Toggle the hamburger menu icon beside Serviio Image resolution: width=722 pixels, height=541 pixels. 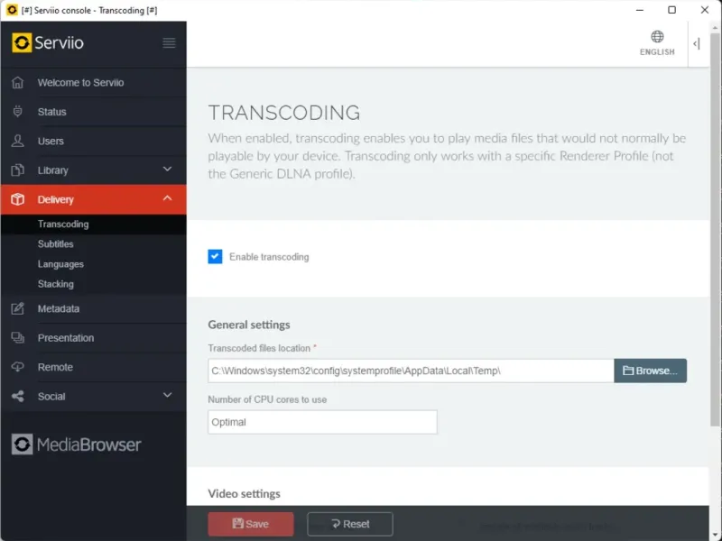(x=169, y=42)
